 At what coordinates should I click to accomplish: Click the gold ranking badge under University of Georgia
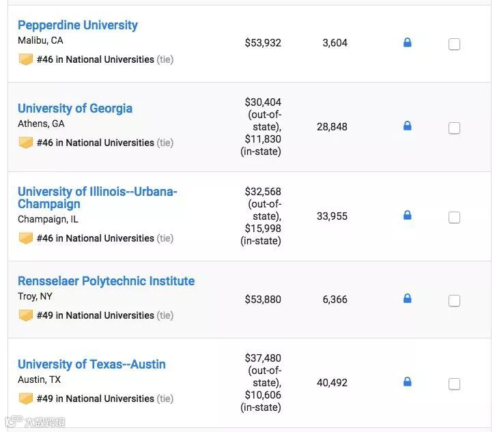click(x=26, y=143)
